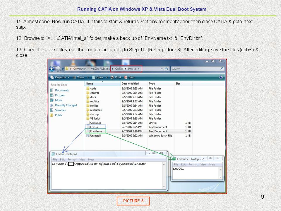This screenshot has width=281, height=211.
Task: Open View menu in EnvName Notepad
Action: coord(203,164)
